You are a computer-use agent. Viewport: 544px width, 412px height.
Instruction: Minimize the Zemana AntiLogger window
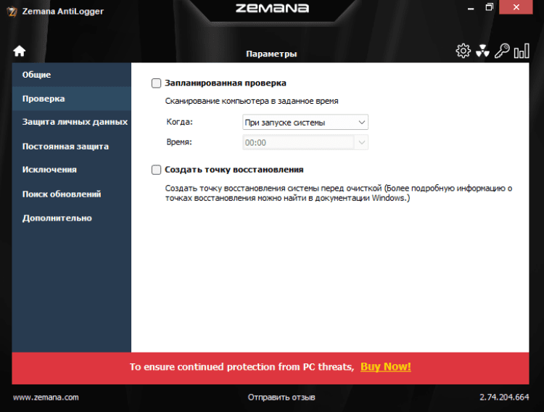[x=471, y=7]
